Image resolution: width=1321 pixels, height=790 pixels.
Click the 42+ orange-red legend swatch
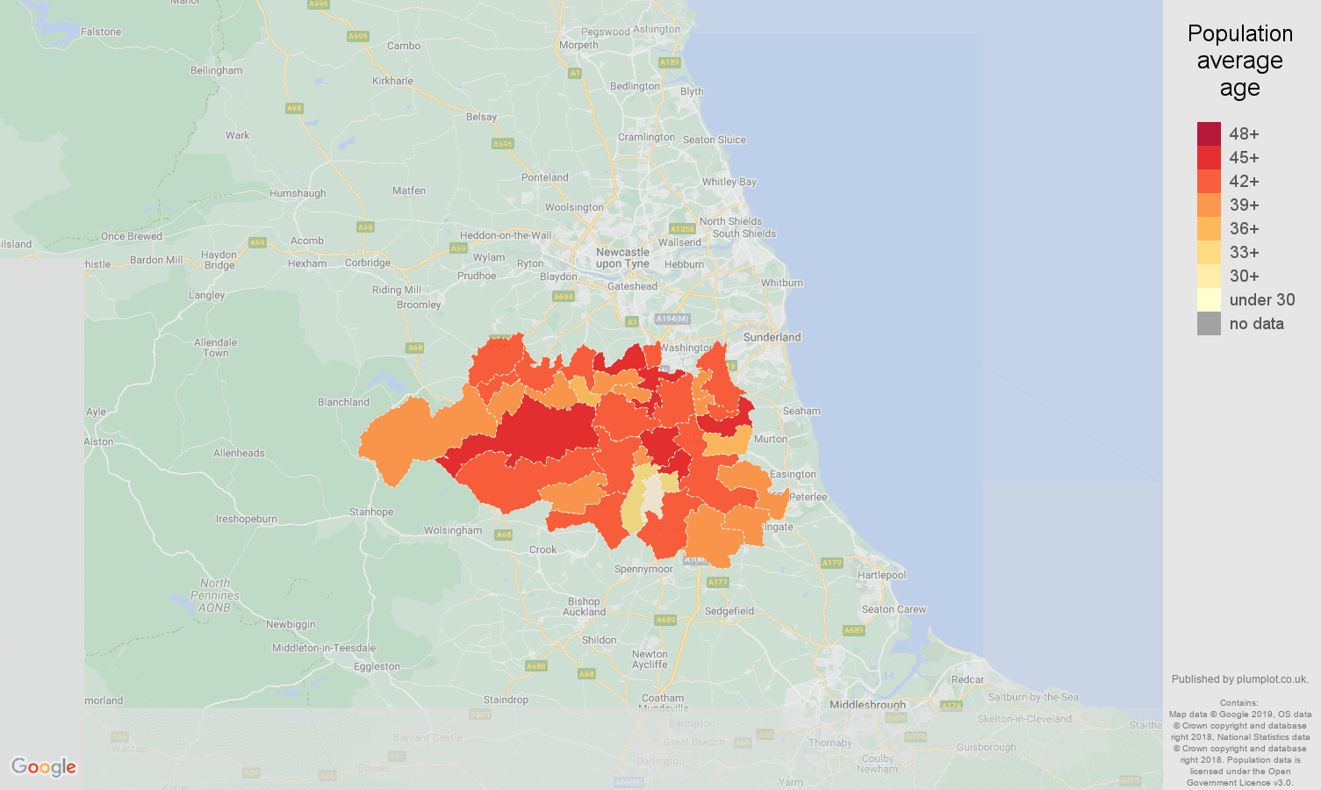1209,181
